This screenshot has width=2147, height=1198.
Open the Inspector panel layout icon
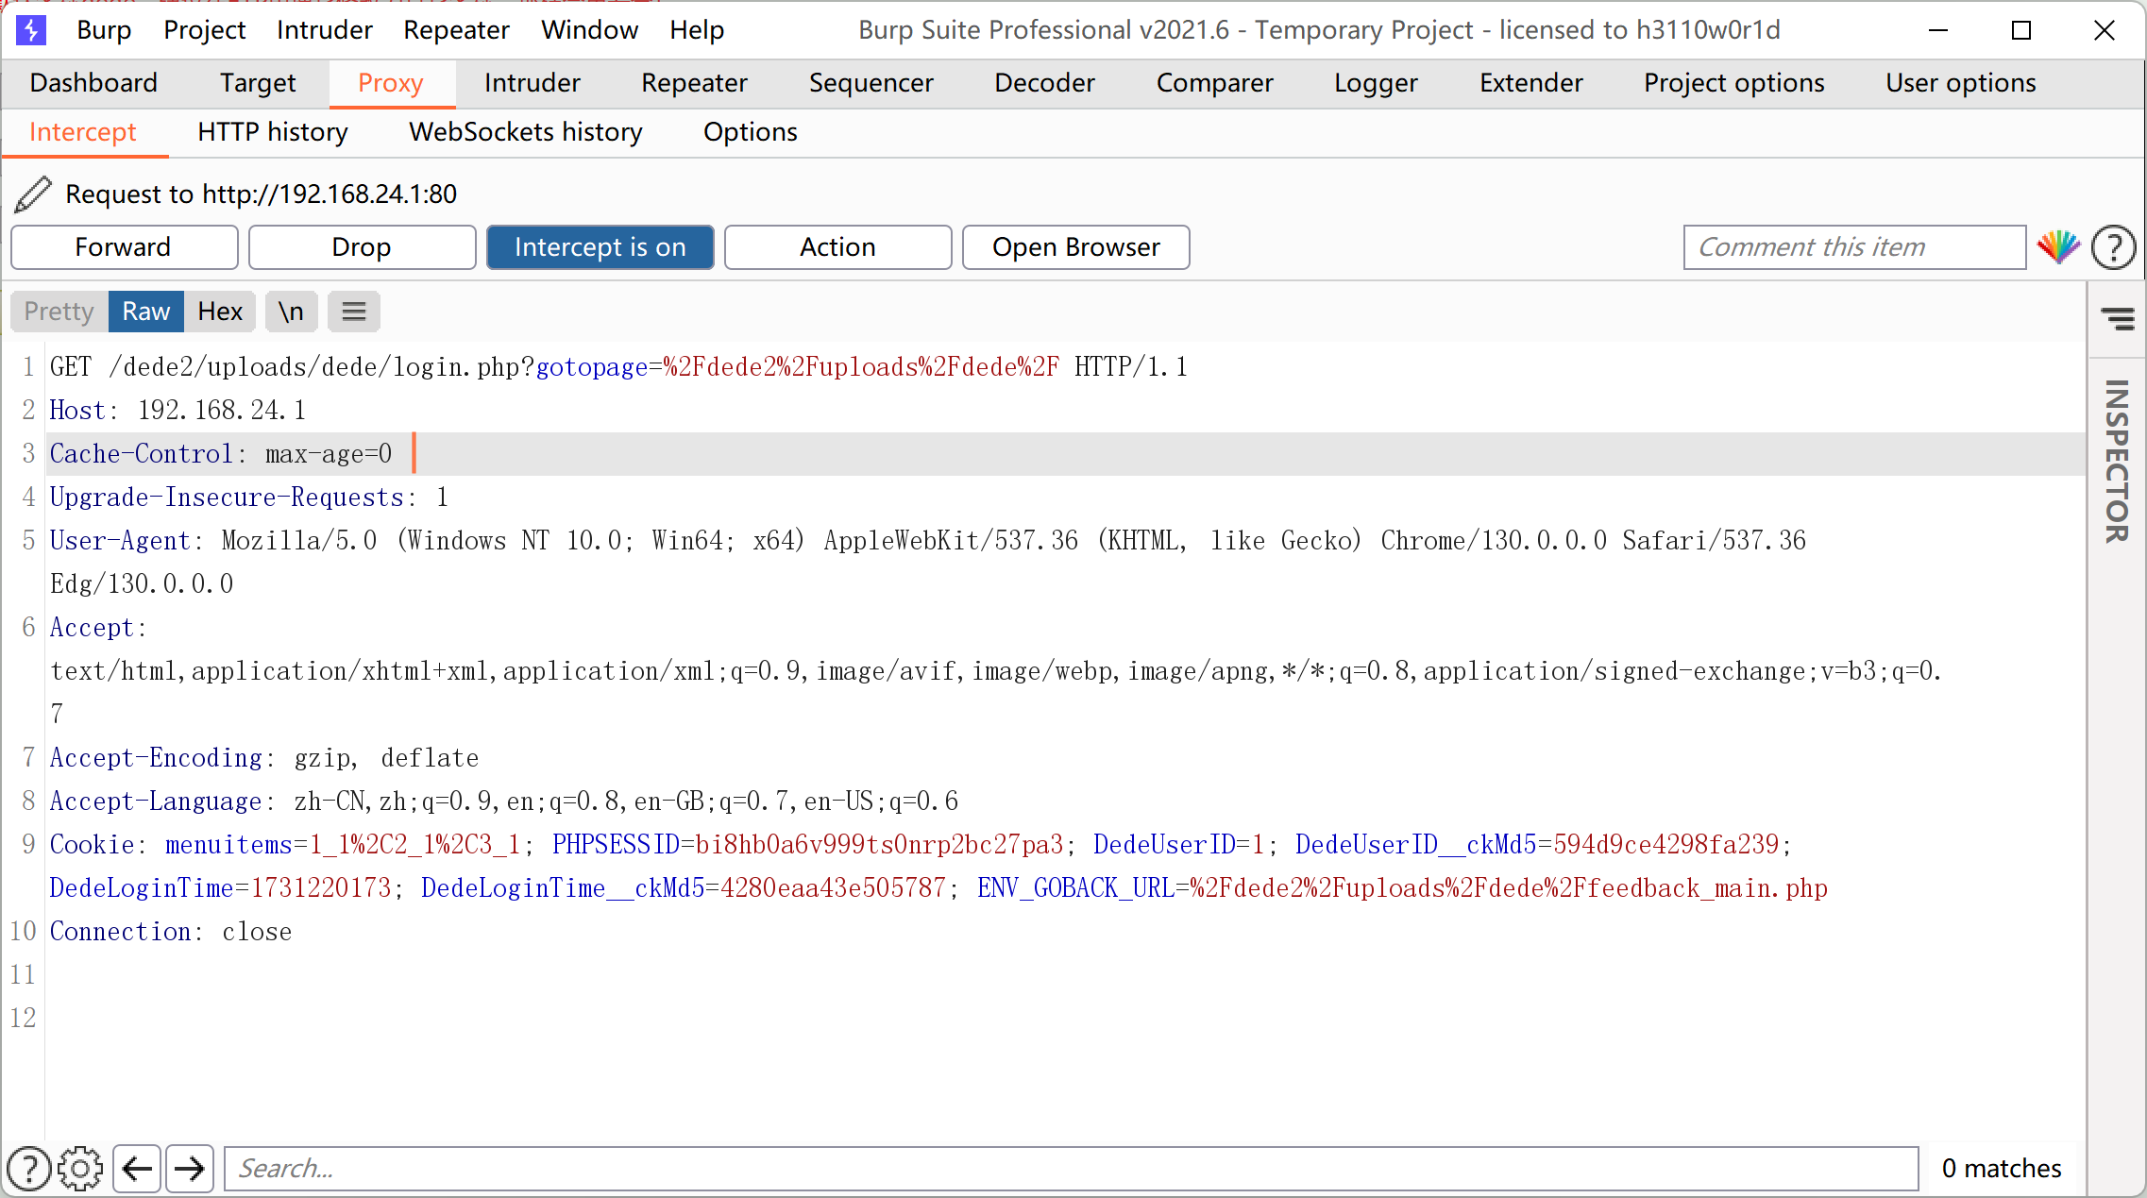pos(2118,319)
